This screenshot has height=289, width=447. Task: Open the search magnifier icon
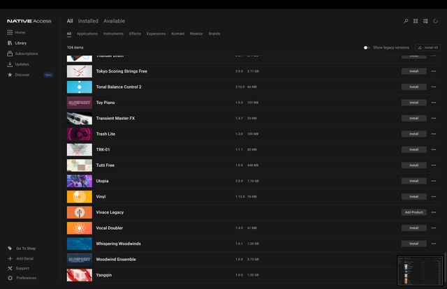tap(406, 21)
